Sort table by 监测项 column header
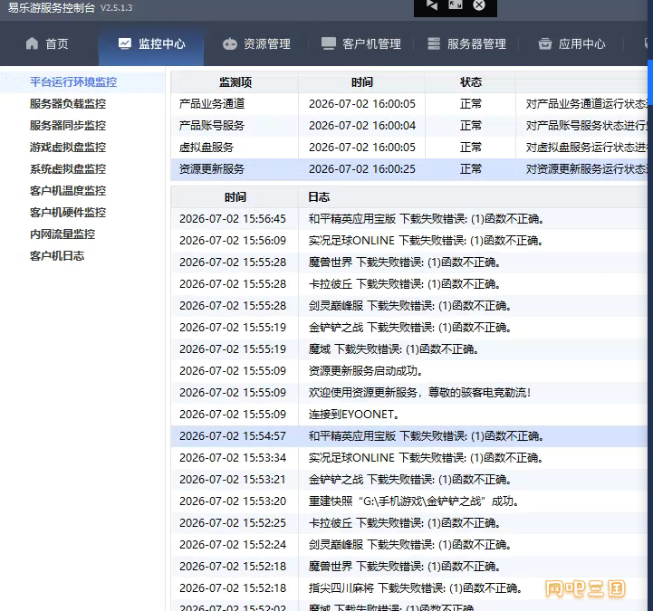The image size is (653, 611). tap(235, 82)
